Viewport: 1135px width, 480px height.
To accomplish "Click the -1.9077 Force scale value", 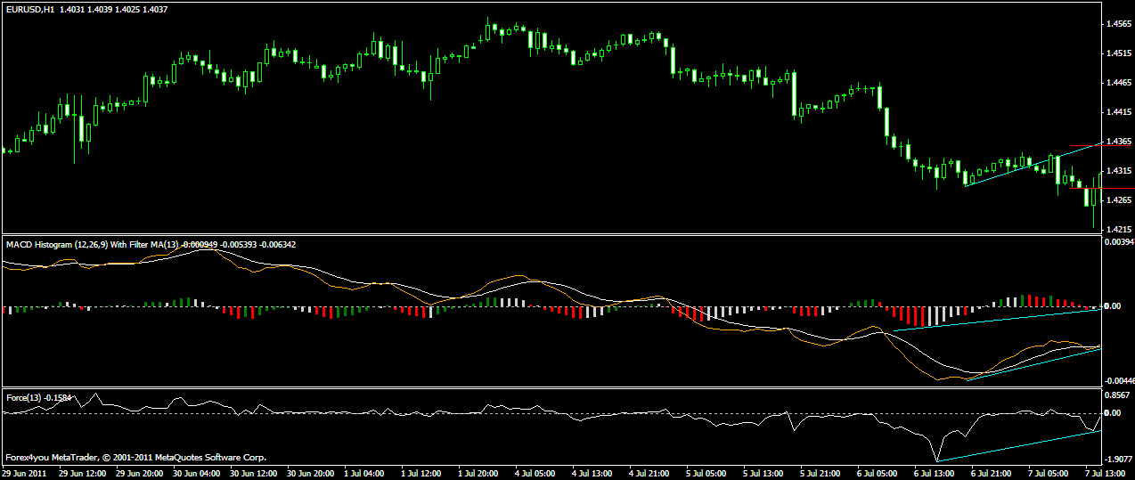I will click(1118, 460).
